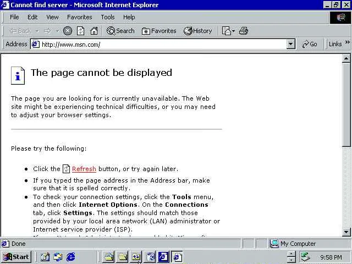Viewport: 352px width, 264px height.
Task: Open the Tools menu
Action: coord(108,17)
